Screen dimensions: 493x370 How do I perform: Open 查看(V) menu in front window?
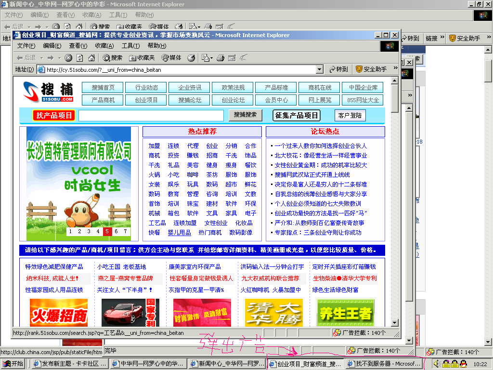tap(78, 46)
